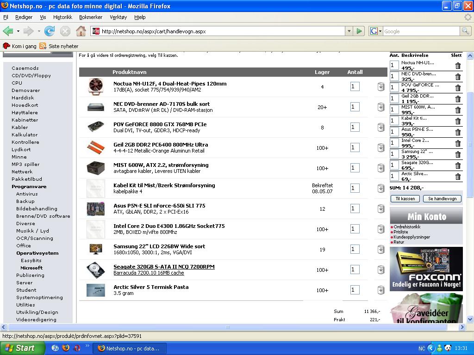Open the Rediger menu
This screenshot has width=474, height=355.
click(x=24, y=17)
